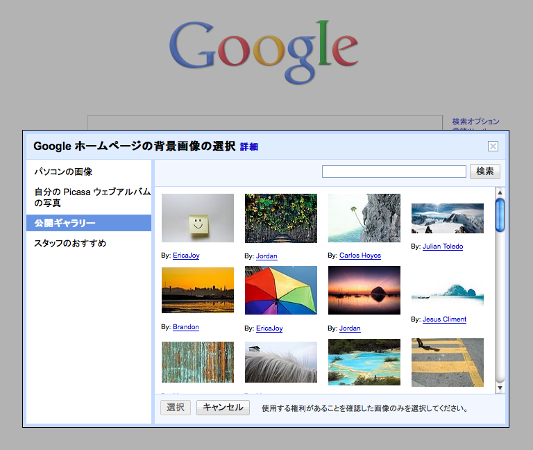Pick the white horse mane thumbnail
The height and width of the screenshot is (450, 533).
pos(281,362)
